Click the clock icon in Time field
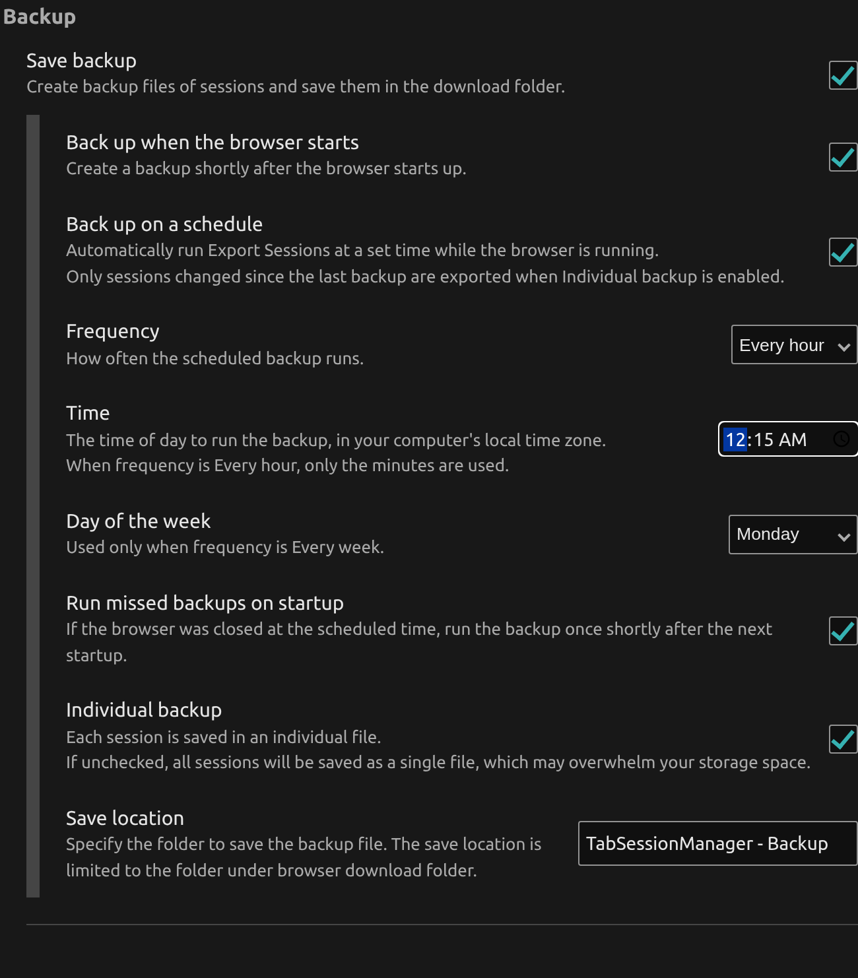The height and width of the screenshot is (978, 858). tap(841, 439)
